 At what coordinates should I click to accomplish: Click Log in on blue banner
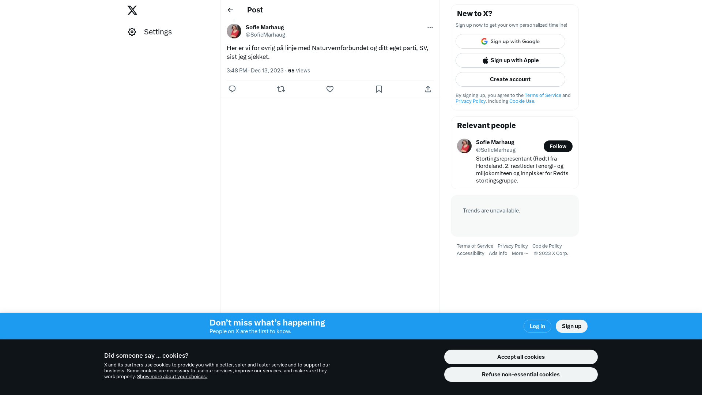(537, 326)
